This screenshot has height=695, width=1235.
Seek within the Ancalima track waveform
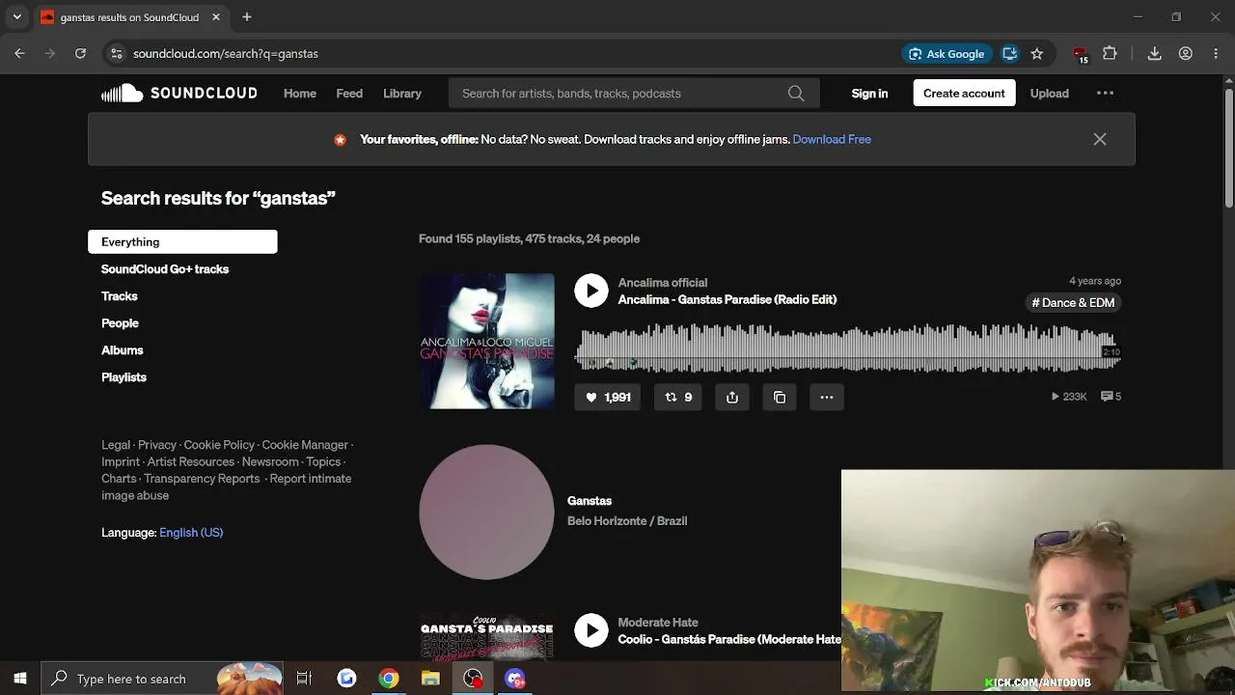point(847,347)
